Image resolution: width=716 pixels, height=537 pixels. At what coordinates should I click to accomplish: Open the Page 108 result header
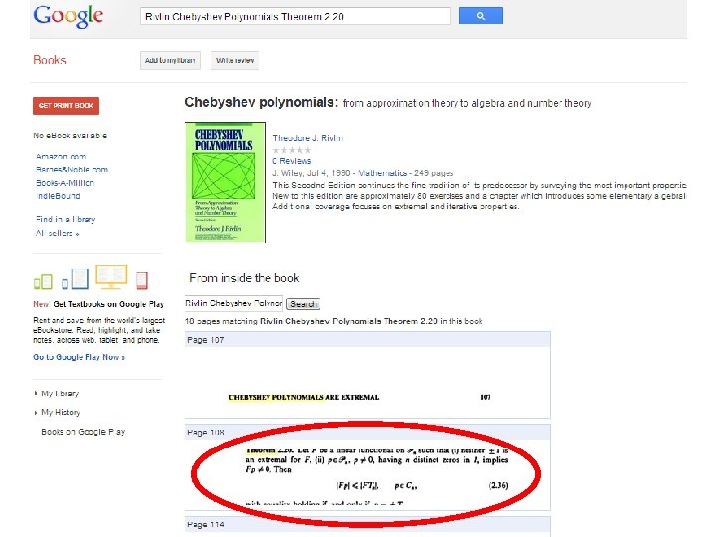coord(368,432)
